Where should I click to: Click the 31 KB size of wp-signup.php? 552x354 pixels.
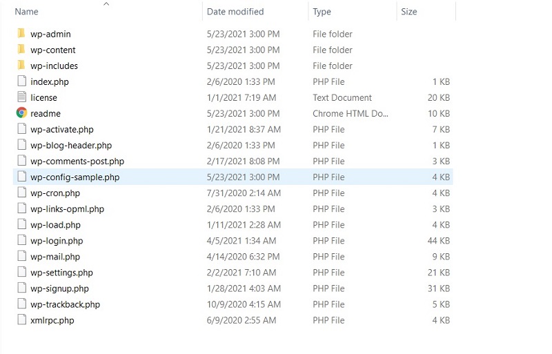tap(439, 288)
